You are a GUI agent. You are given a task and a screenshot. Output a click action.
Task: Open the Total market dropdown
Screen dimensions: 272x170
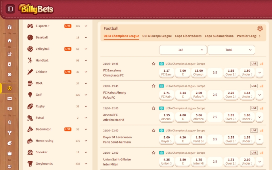coord(231,50)
